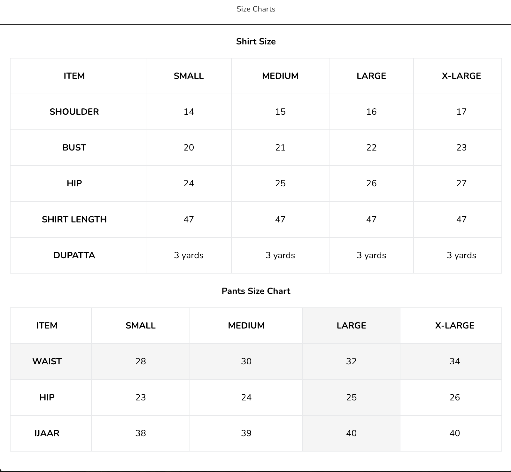Click the highlighted LARGE pants column header

[351, 326]
